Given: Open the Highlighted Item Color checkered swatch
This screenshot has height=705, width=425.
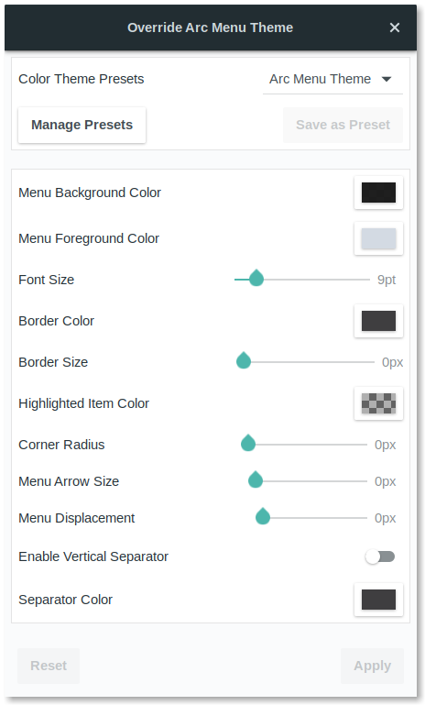Looking at the screenshot, I should [x=378, y=403].
